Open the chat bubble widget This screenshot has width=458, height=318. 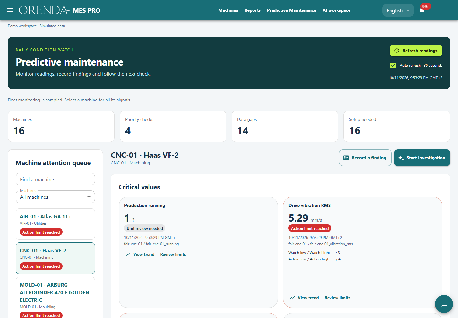coord(444,304)
